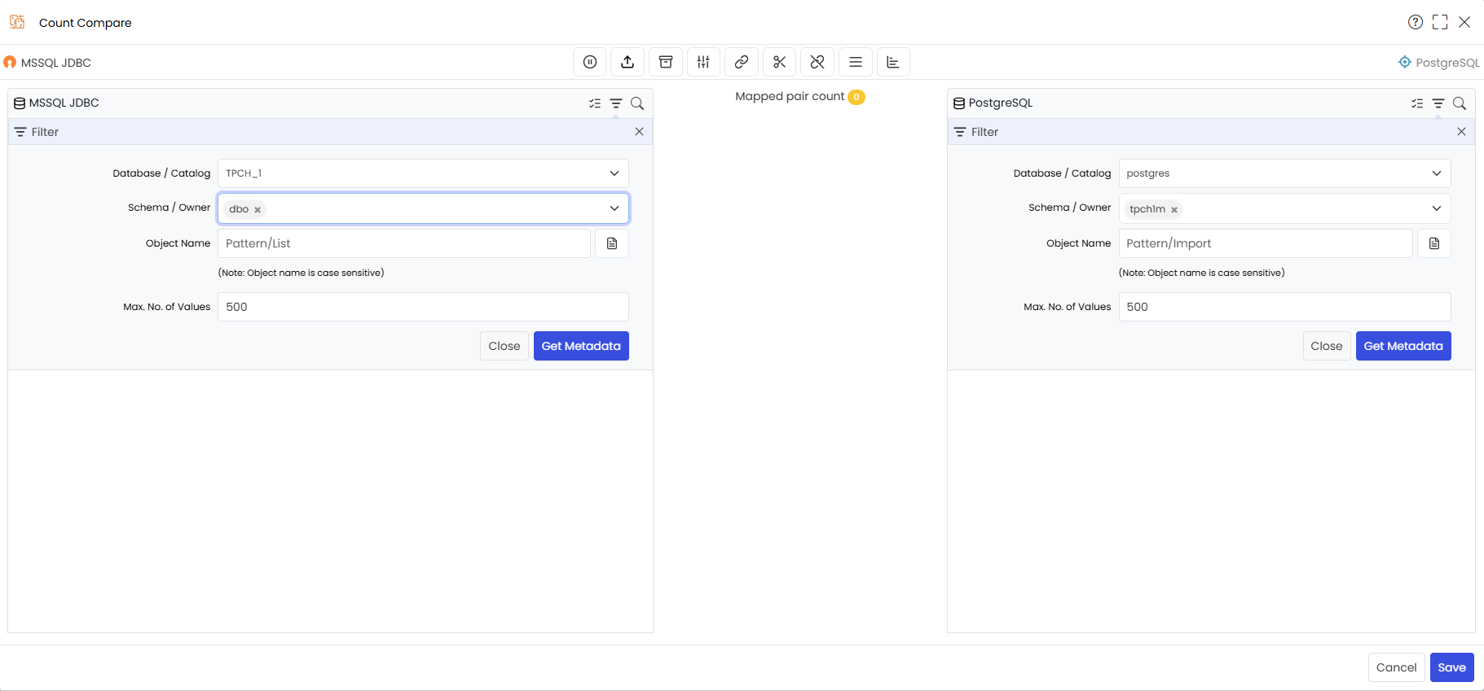Click the MSSQL JDBC panel database icon
Viewport: 1484px width, 691px height.
point(20,103)
